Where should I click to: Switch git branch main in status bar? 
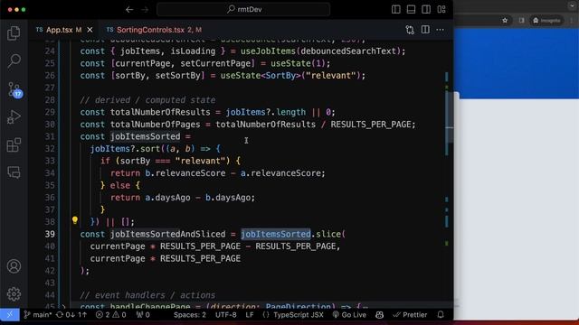(38, 315)
